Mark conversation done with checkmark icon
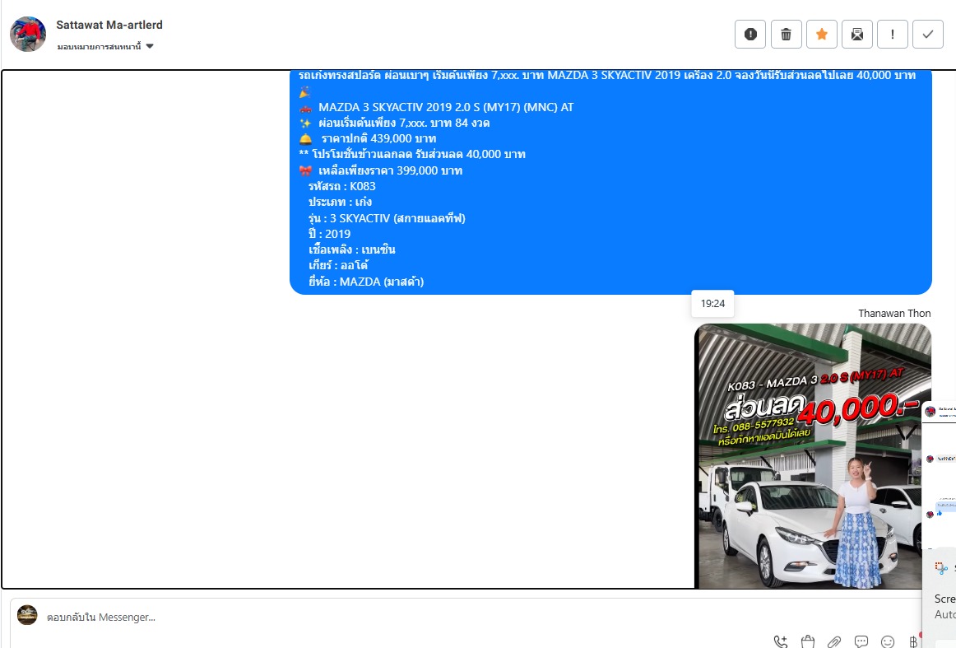The height and width of the screenshot is (648, 956). click(x=927, y=34)
